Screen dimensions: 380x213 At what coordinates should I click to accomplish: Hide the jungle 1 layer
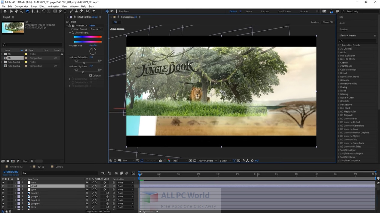[3, 193]
